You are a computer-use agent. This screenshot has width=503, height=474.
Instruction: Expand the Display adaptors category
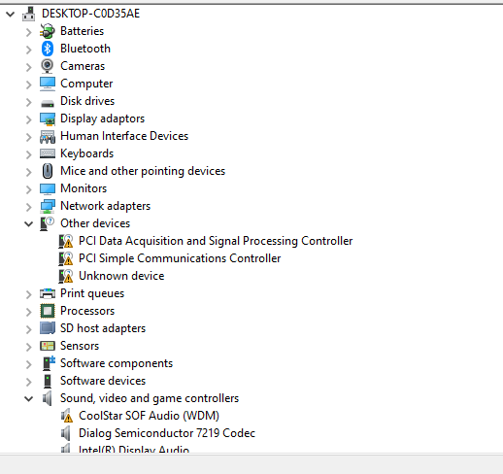click(x=29, y=119)
